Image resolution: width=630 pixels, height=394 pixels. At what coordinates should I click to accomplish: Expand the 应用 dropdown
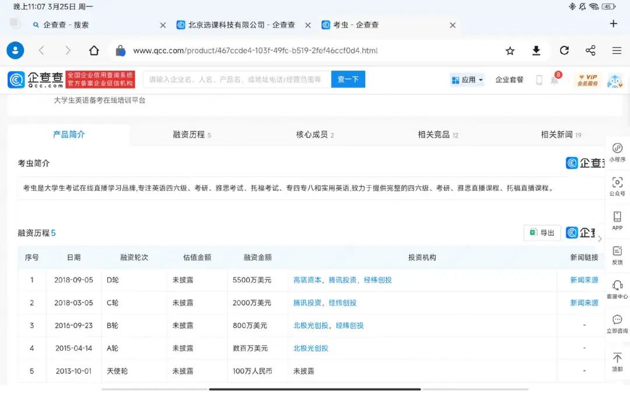coord(467,79)
